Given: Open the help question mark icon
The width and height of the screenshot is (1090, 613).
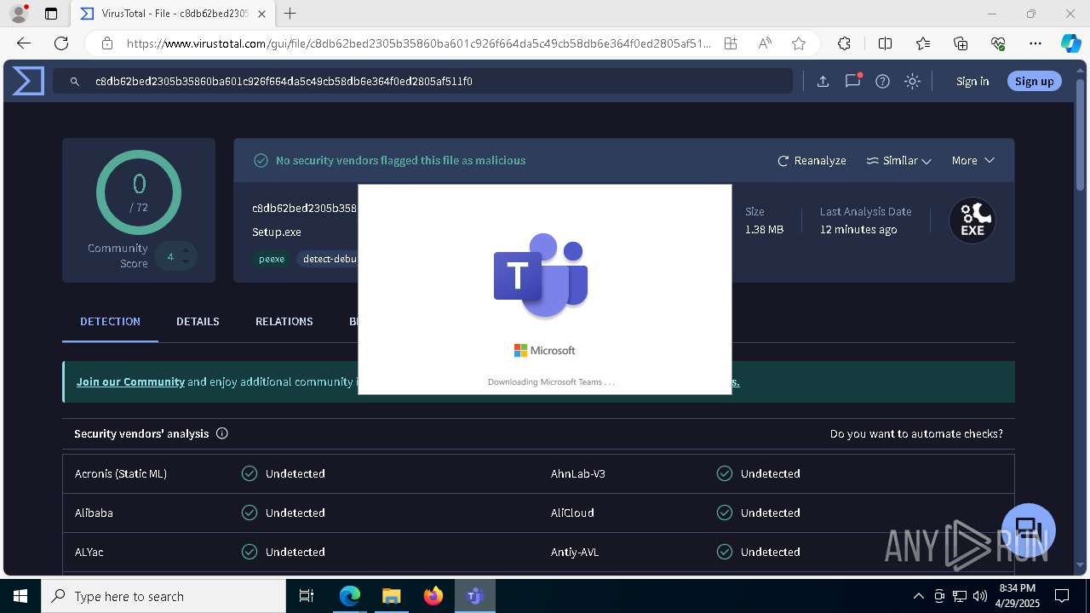Looking at the screenshot, I should pos(882,82).
